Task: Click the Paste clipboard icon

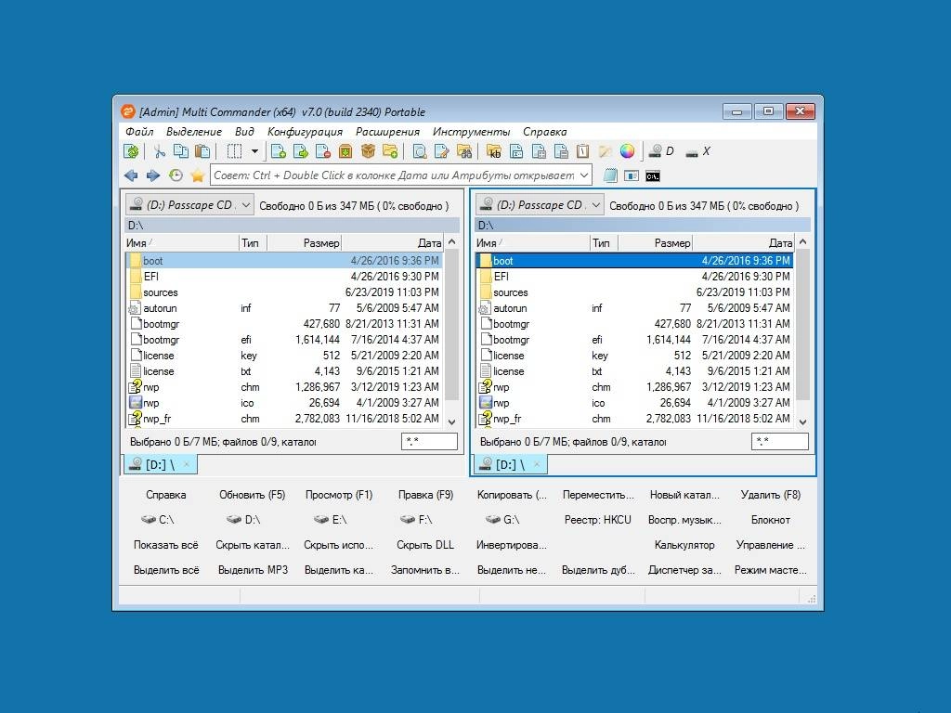Action: [x=202, y=151]
